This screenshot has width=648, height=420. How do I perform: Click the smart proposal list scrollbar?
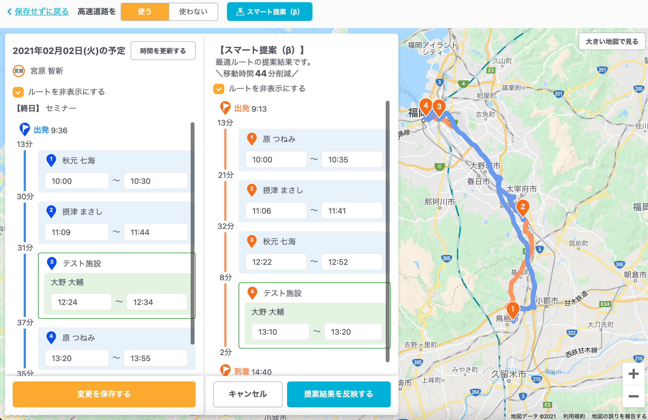pyautogui.click(x=387, y=231)
